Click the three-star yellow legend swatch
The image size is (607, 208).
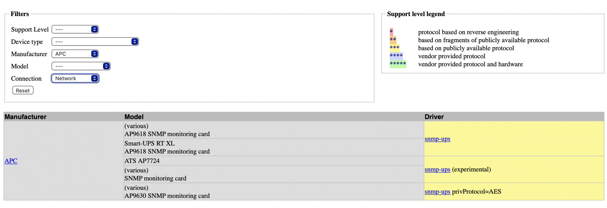click(395, 48)
